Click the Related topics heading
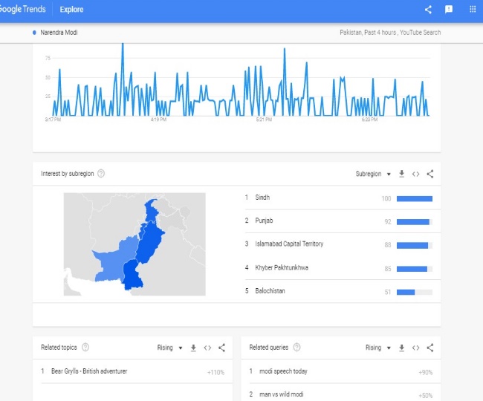 59,347
